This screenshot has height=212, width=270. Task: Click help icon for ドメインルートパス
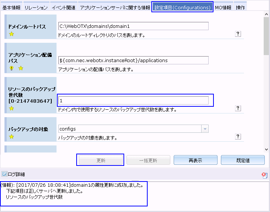click(x=238, y=34)
